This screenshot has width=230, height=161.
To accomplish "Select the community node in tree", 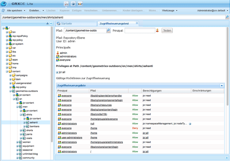I will pos(29,158).
